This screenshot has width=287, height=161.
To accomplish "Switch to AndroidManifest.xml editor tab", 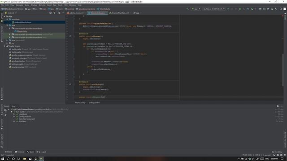I will click(119, 13).
